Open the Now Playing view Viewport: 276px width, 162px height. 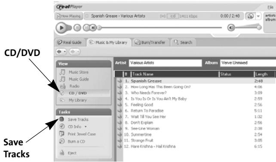68,16
